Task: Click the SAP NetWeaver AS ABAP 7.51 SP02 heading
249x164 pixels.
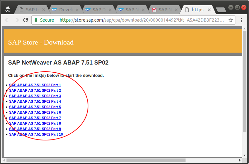Action: click(58, 63)
